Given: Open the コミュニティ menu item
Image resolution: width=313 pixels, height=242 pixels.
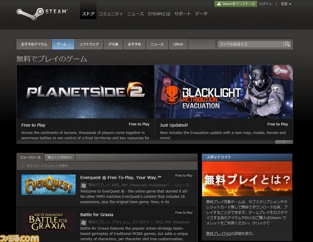Looking at the screenshot, I should pos(111,14).
